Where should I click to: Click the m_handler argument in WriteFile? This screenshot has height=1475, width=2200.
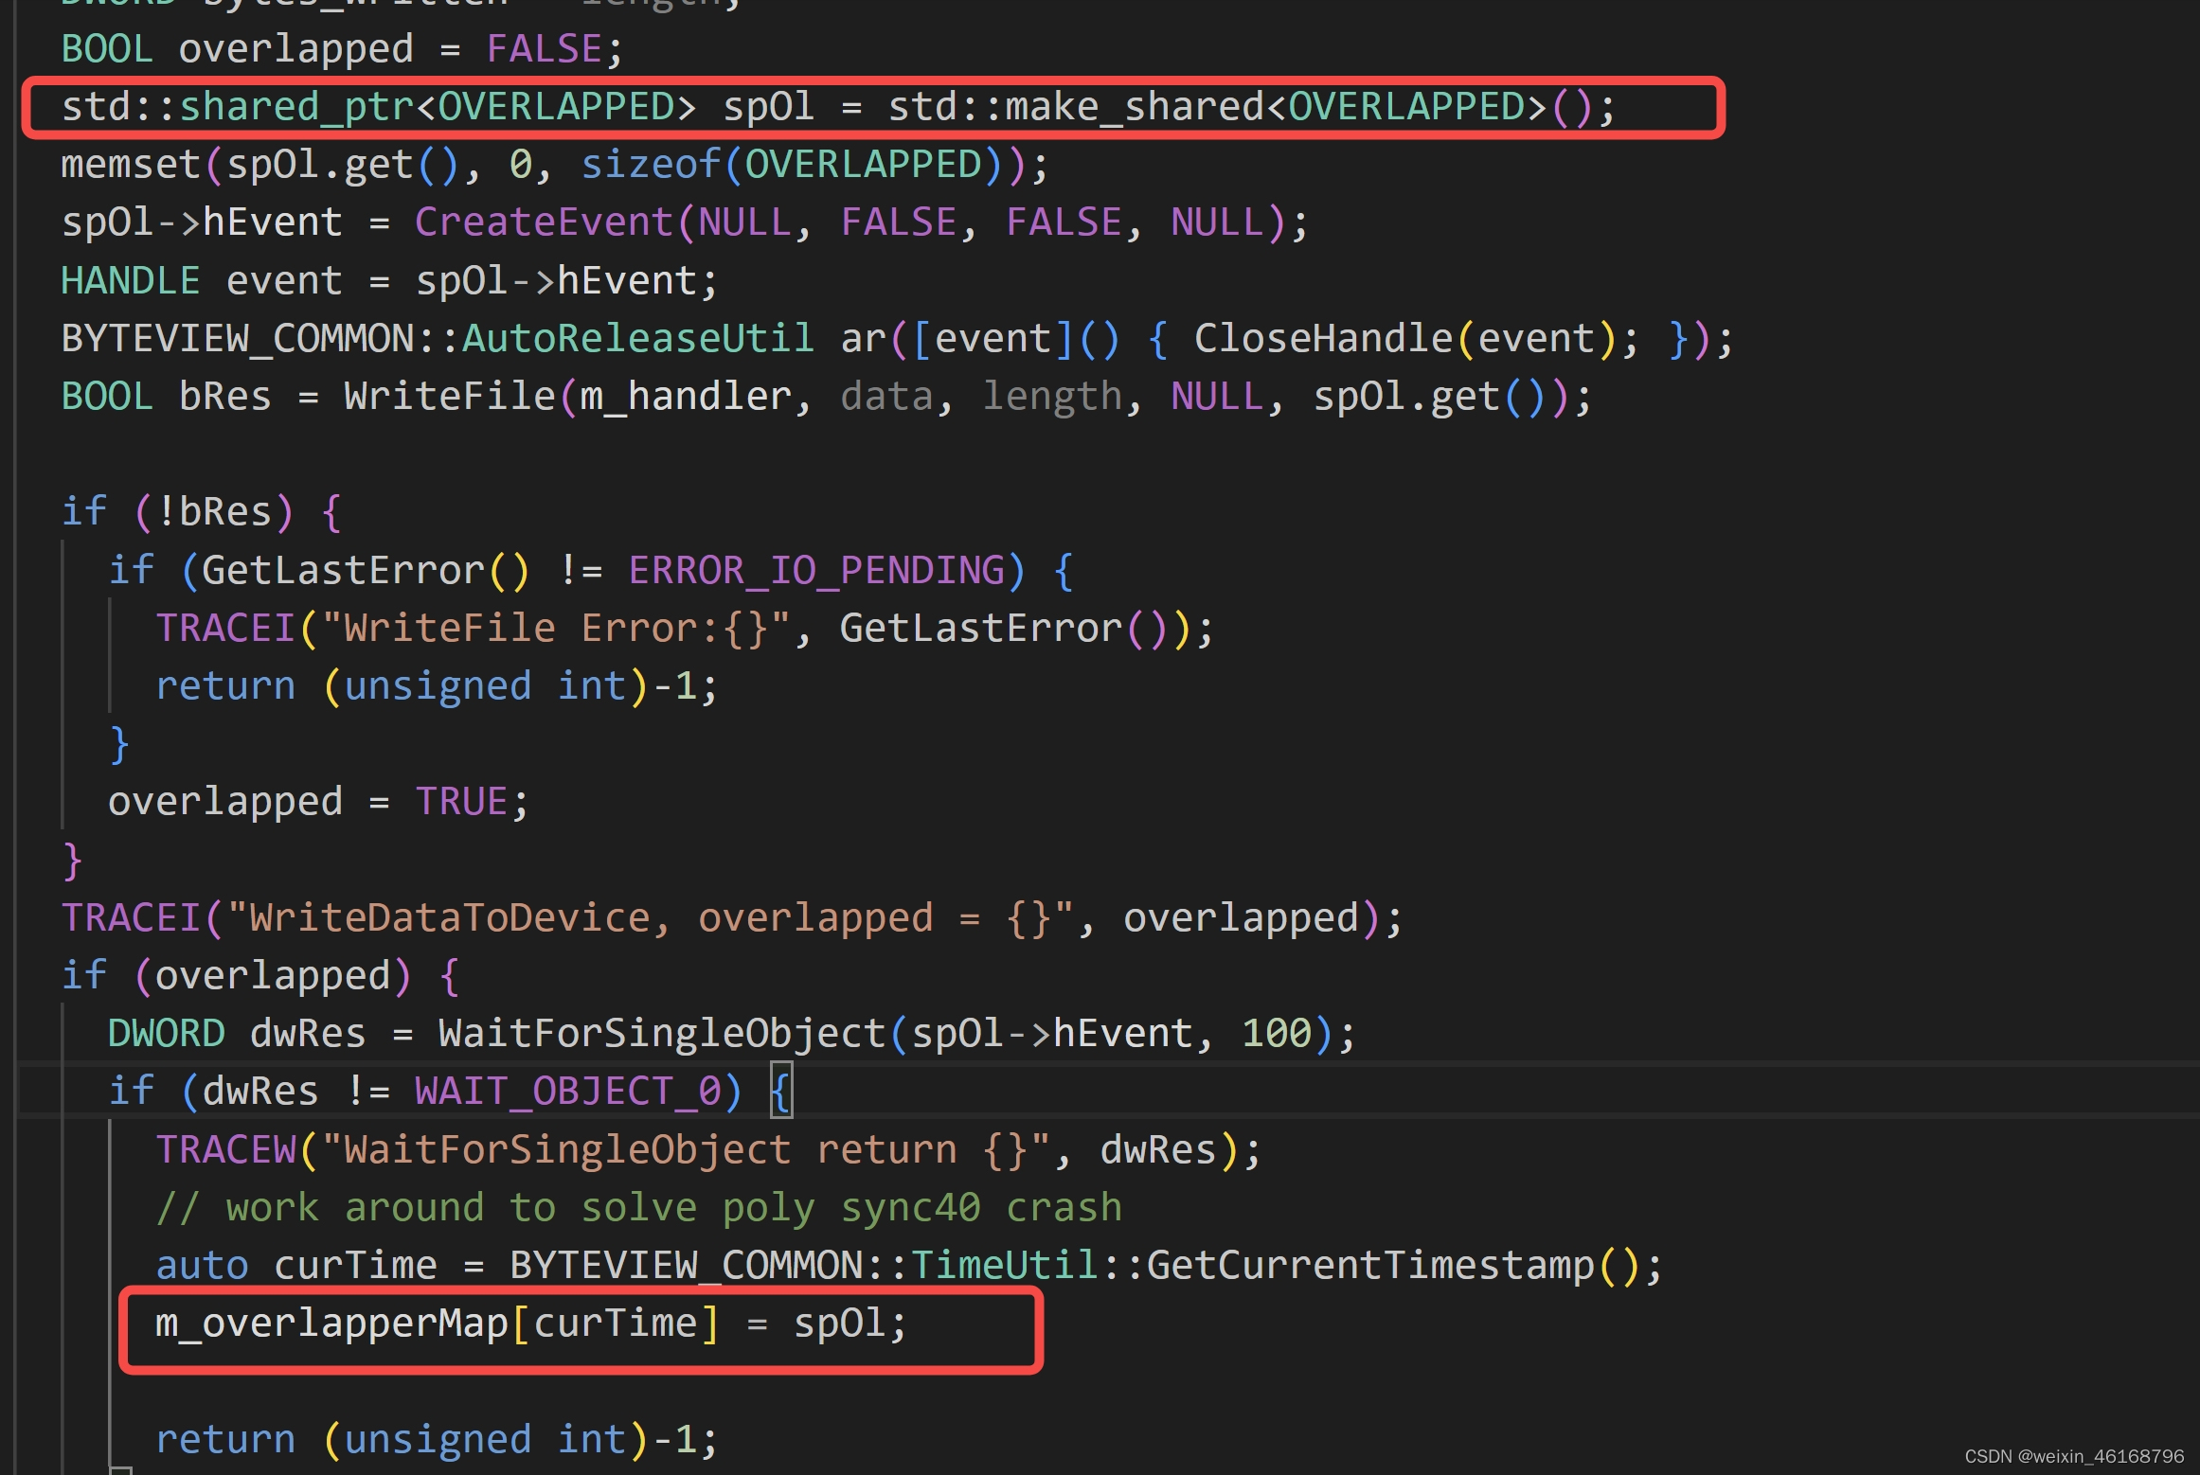685,397
